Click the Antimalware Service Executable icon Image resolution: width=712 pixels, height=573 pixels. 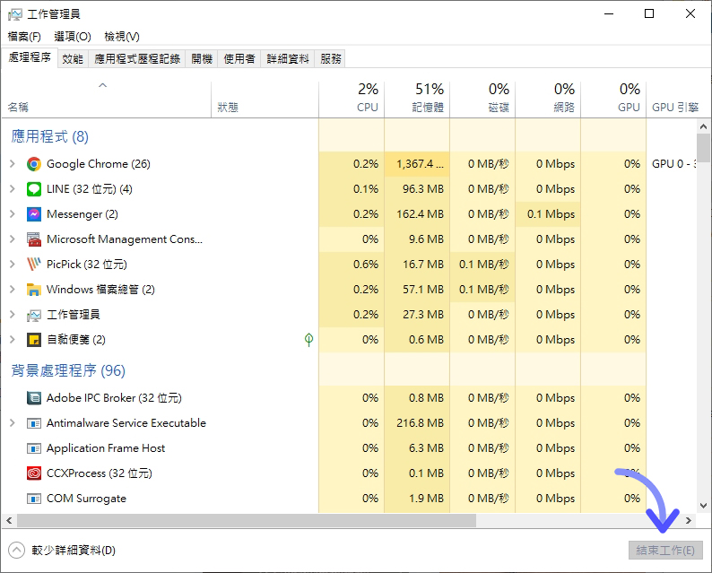point(33,423)
